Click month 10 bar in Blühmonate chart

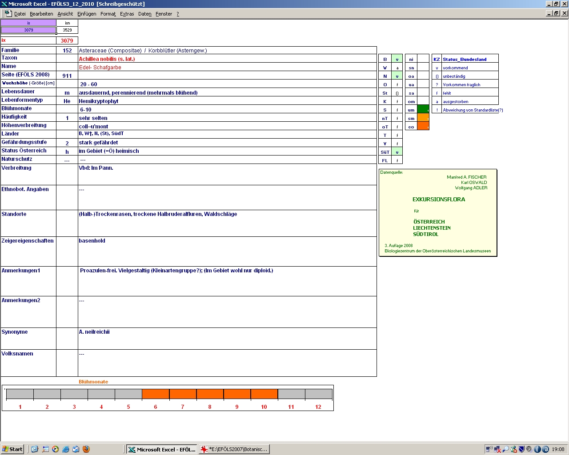(264, 394)
